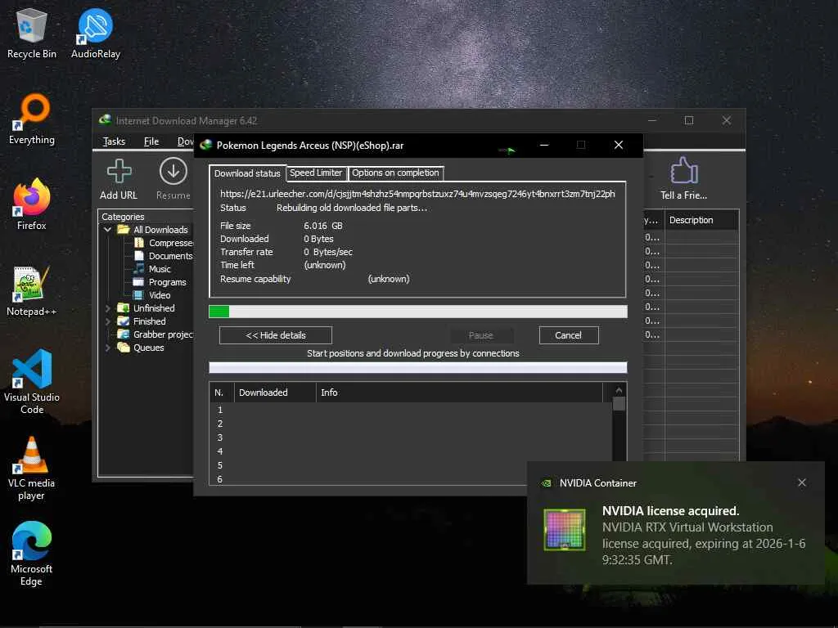This screenshot has width=838, height=628.
Task: Click the connections list scroll-up arrow
Action: coord(619,390)
